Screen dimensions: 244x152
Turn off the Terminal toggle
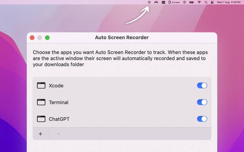click(x=202, y=102)
